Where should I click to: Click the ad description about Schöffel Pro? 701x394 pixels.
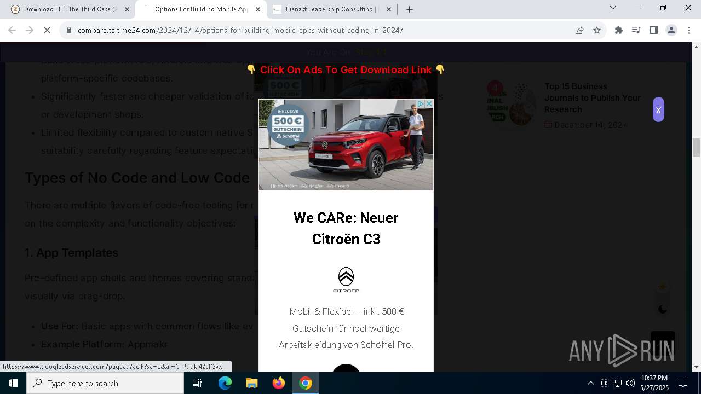pos(346,328)
